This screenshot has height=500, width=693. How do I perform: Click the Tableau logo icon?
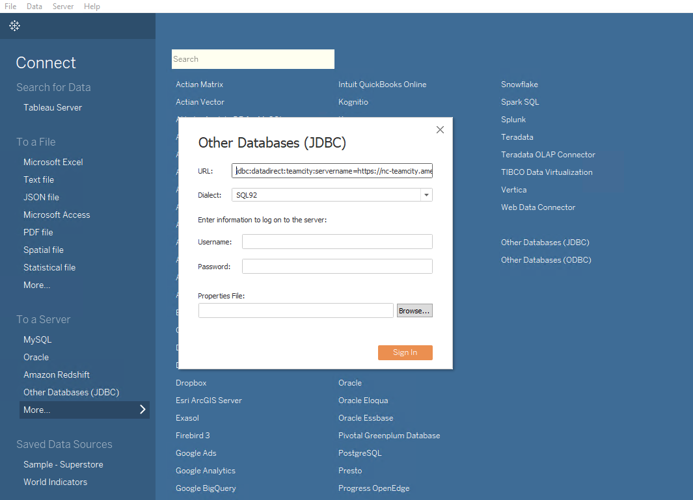pyautogui.click(x=14, y=26)
